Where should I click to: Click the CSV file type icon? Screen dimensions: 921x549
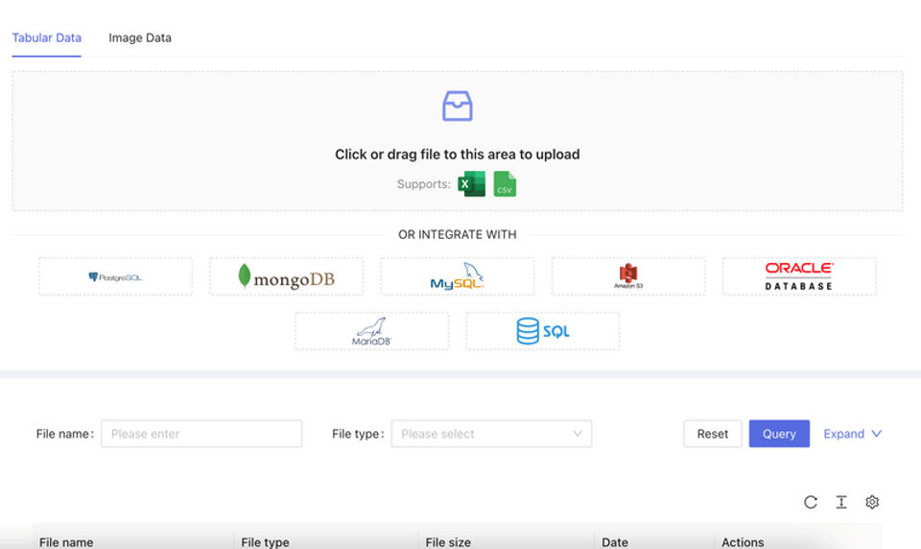pos(505,184)
